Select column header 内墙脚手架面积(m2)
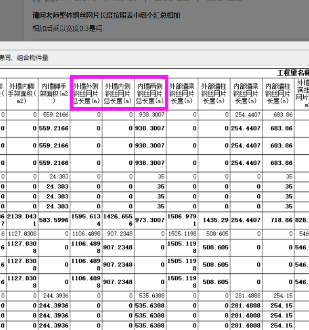 pos(54,94)
